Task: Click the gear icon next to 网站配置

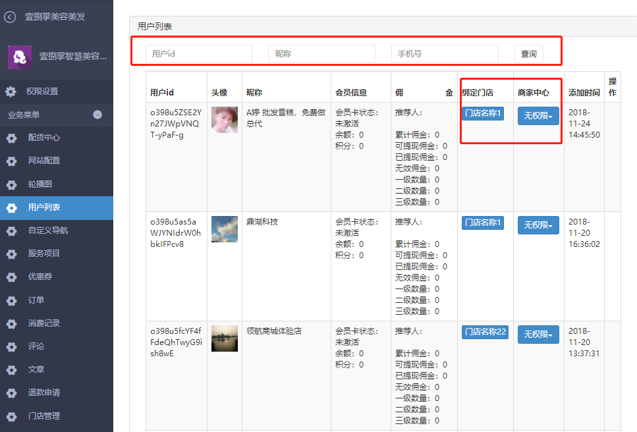Action: click(11, 161)
